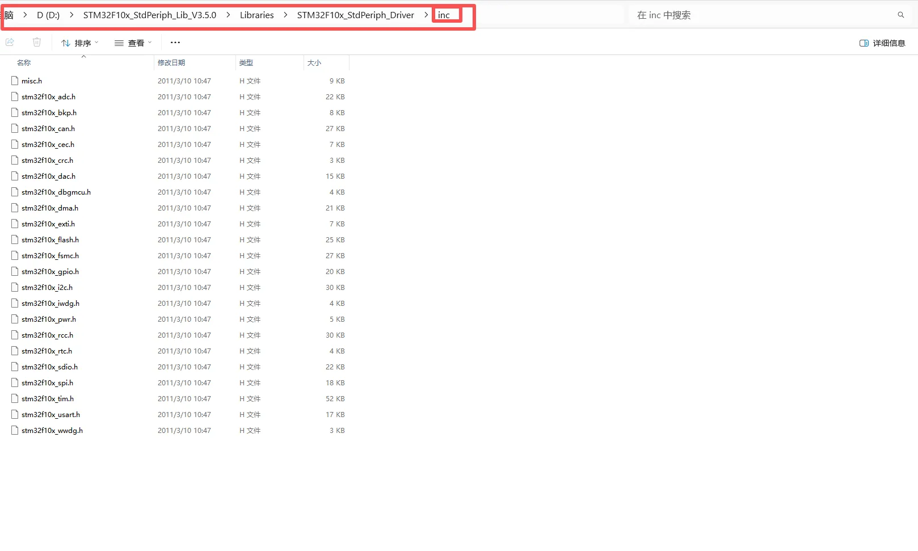The image size is (918, 551).
Task: Click the 52 KB size value
Action: 335,399
